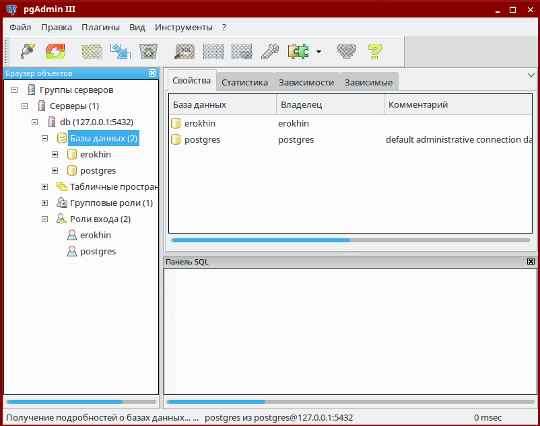Image resolution: width=540 pixels, height=426 pixels.
Task: Open the Инструменты menu
Action: (x=184, y=28)
